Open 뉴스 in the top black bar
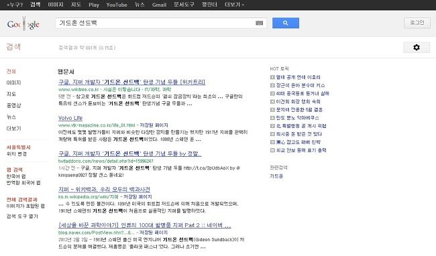 pyautogui.click(x=140, y=5)
